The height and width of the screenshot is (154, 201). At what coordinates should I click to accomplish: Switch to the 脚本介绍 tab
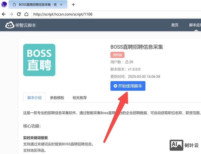point(34,98)
